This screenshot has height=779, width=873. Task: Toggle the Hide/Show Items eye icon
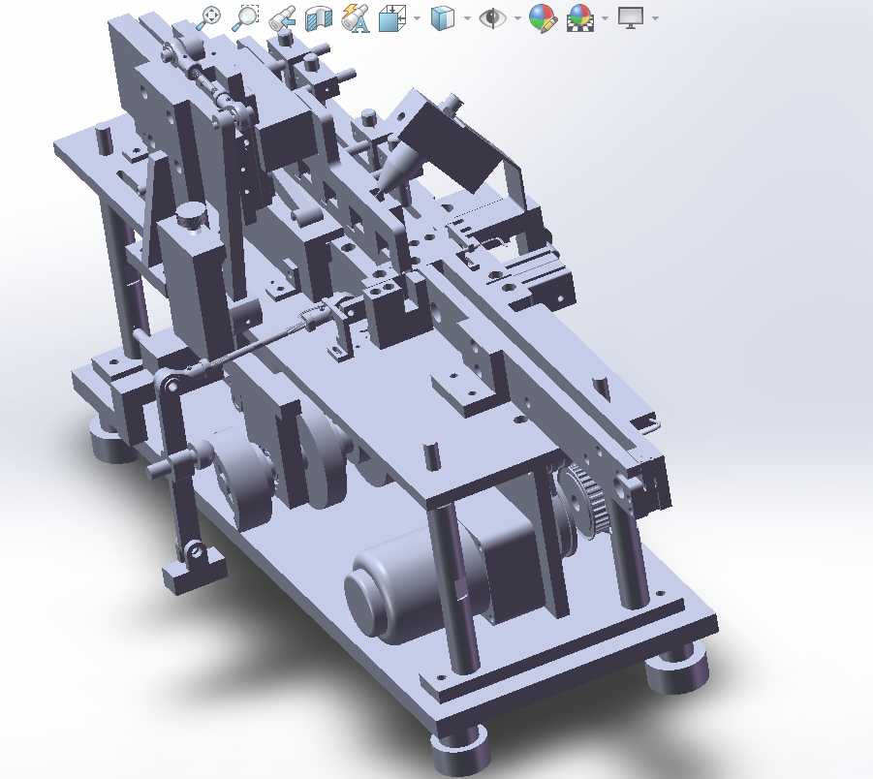493,17
